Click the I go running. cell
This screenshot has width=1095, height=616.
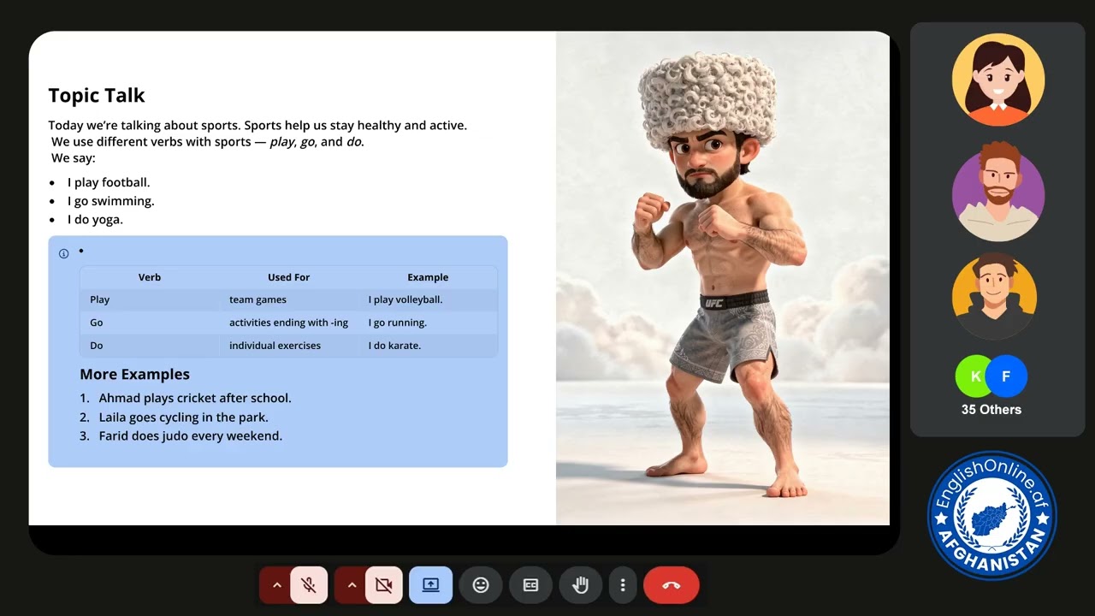coord(429,323)
